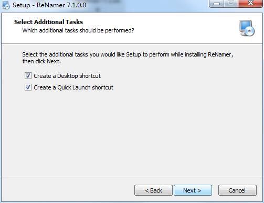Uncheck the Create a Desktop shortcut checkbox

(28, 76)
